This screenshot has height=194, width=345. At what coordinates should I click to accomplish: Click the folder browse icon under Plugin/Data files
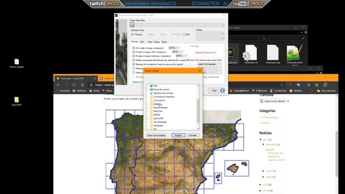pos(132,25)
